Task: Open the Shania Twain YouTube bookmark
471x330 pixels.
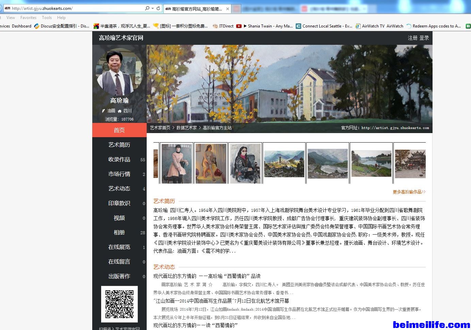Action: [264, 26]
